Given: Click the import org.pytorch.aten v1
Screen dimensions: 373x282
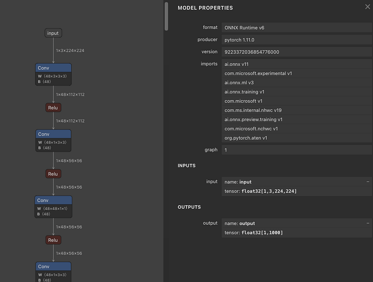Looking at the screenshot, I should [297, 138].
